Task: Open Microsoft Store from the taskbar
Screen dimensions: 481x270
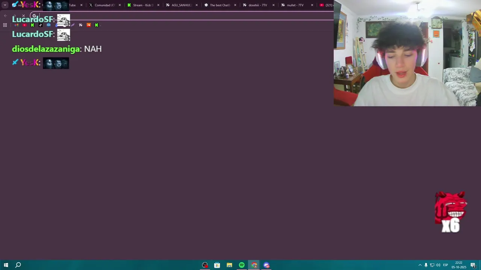Action: coord(217,265)
